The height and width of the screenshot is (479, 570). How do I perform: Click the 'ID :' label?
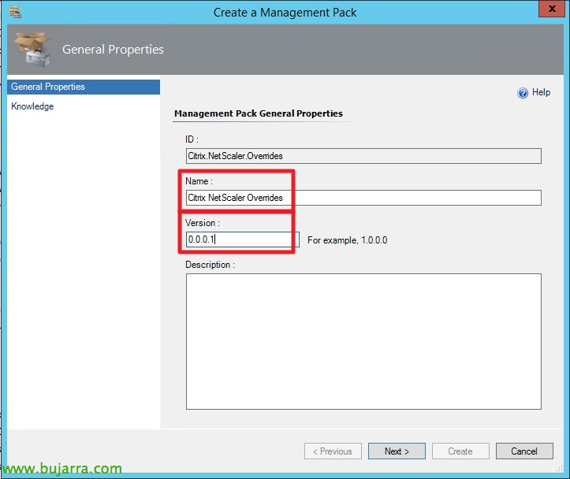coord(192,139)
